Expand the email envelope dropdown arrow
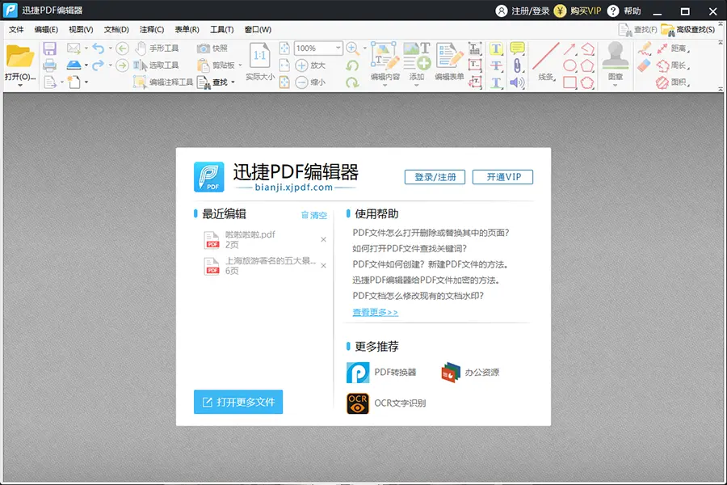The height and width of the screenshot is (485, 727). (86, 48)
